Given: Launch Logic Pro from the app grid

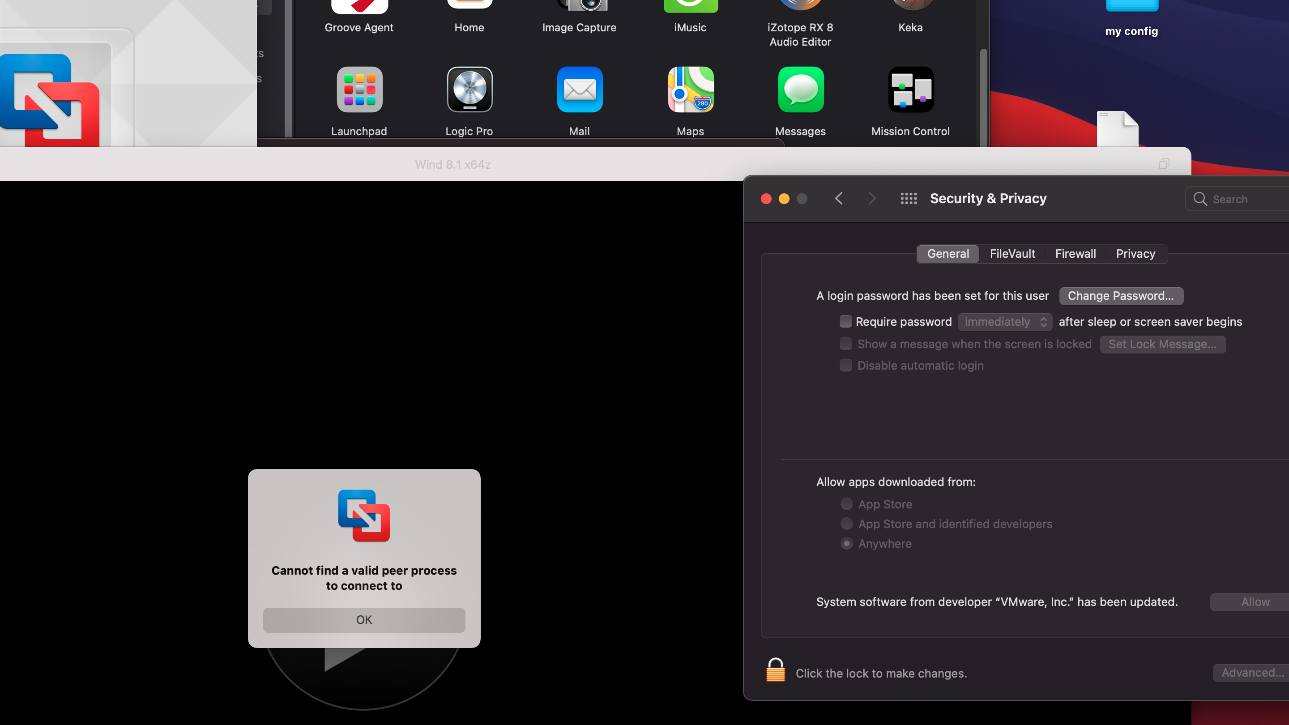Looking at the screenshot, I should tap(470, 90).
